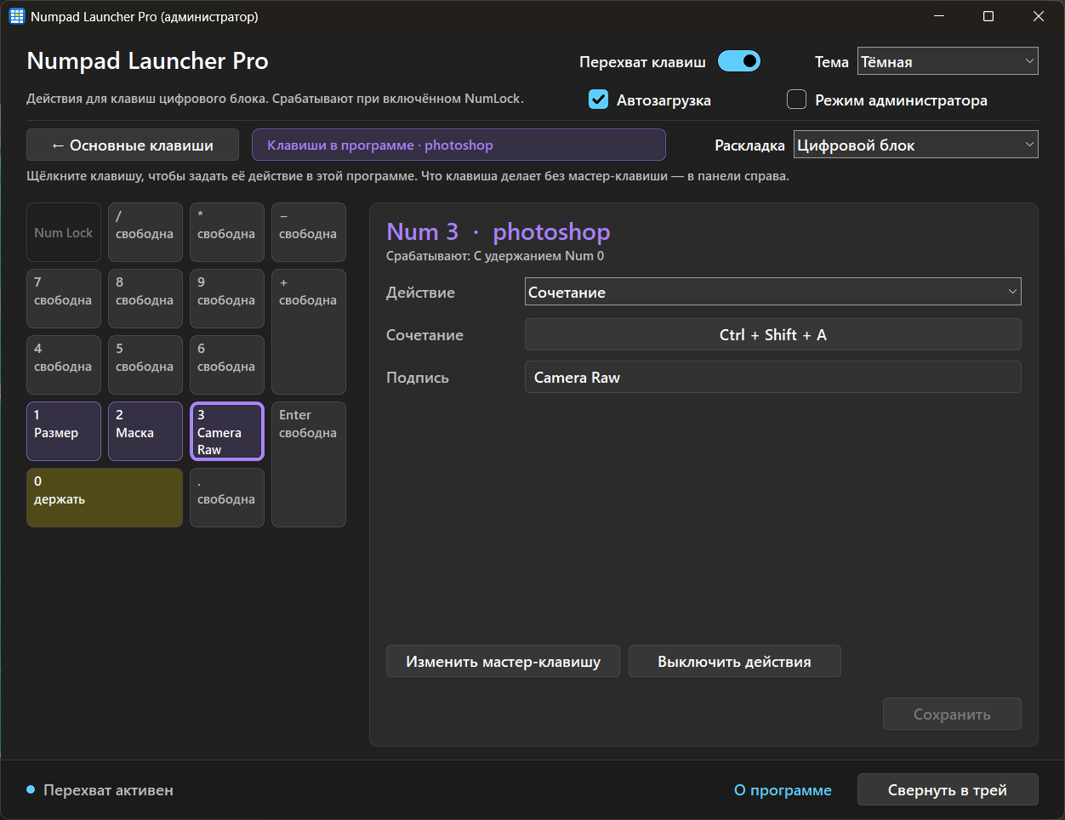Viewport: 1065px width, 820px height.
Task: Minimize the Numpad Launcher Pro window
Action: coord(939,16)
